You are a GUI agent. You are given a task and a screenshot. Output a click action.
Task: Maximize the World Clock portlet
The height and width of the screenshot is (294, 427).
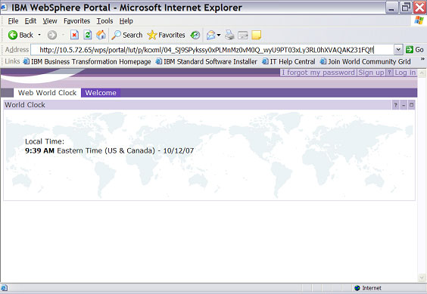[411, 105]
